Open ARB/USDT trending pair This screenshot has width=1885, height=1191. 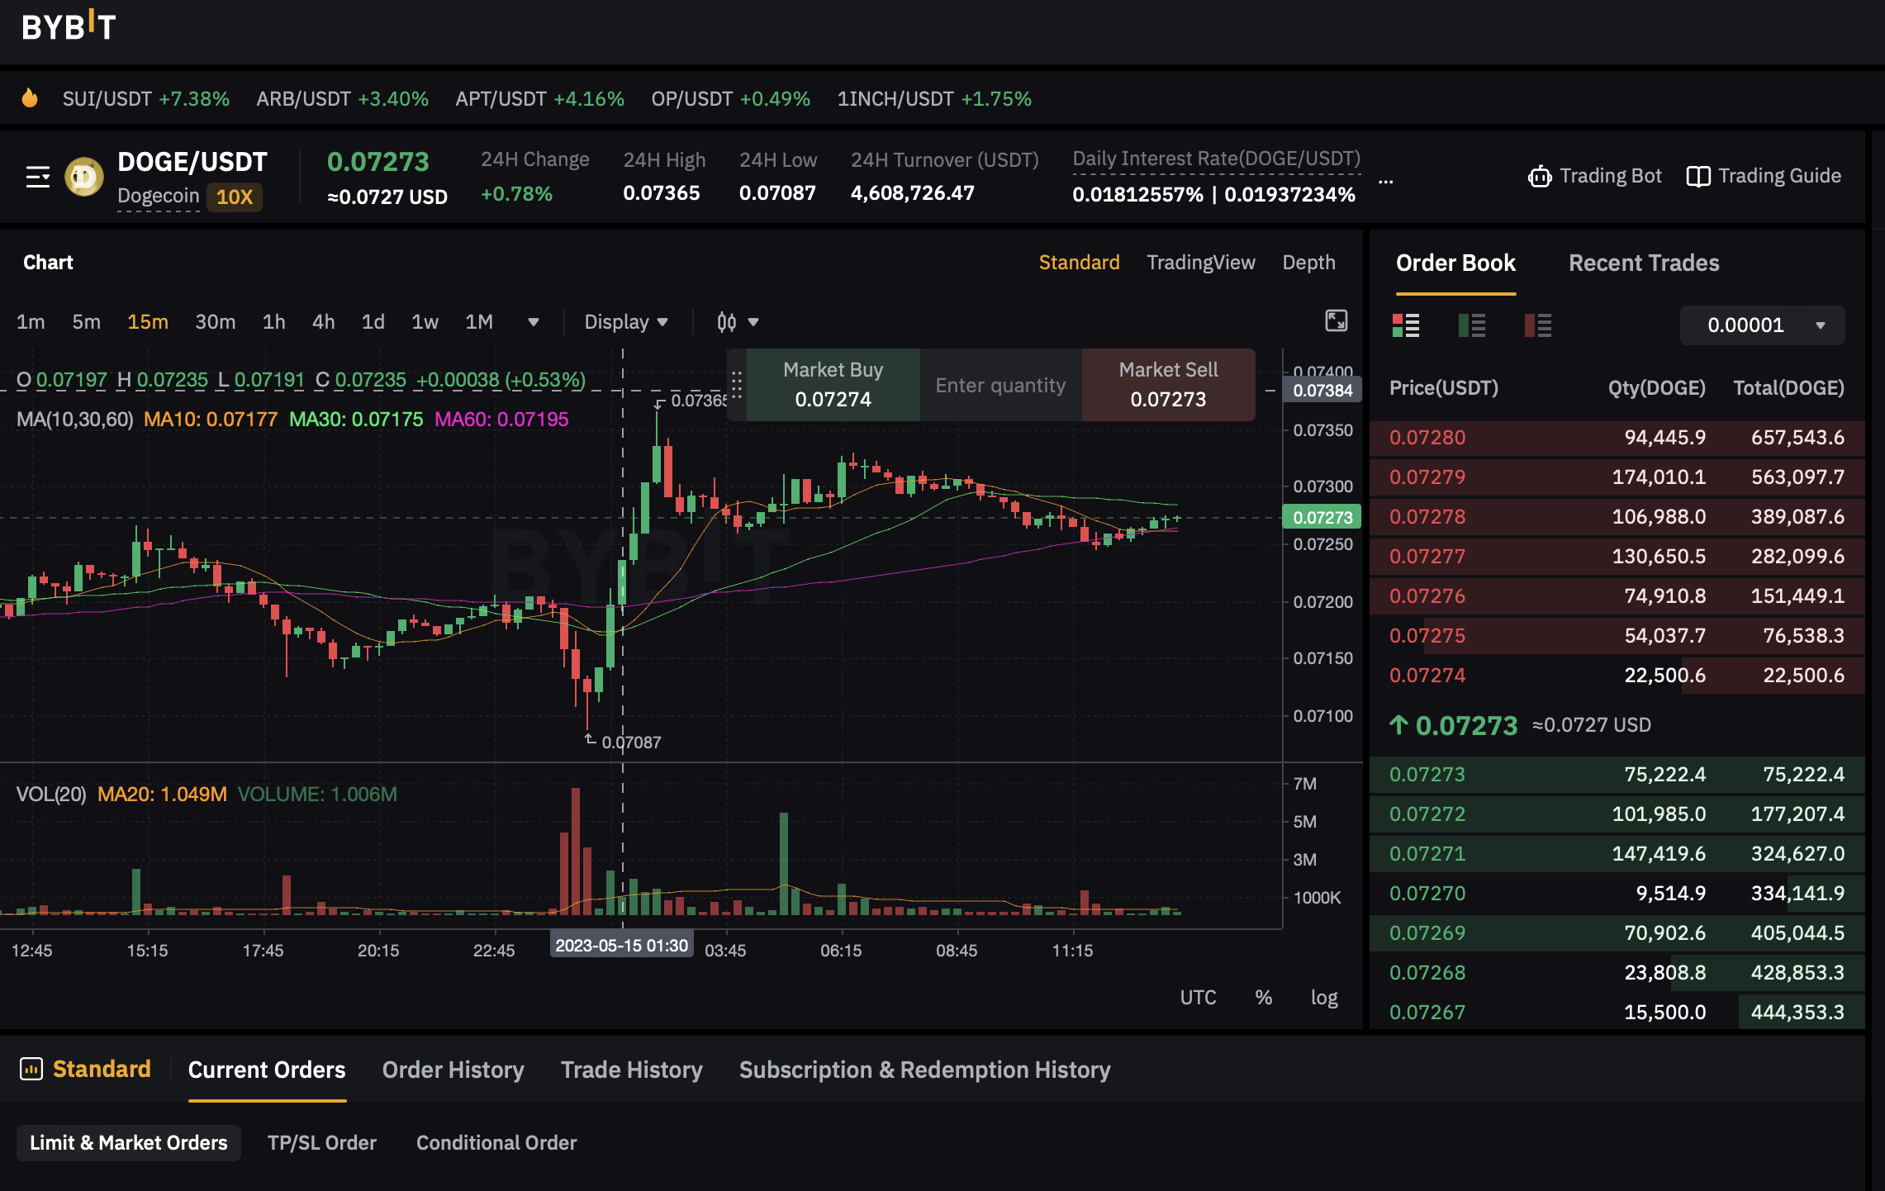coord(342,99)
